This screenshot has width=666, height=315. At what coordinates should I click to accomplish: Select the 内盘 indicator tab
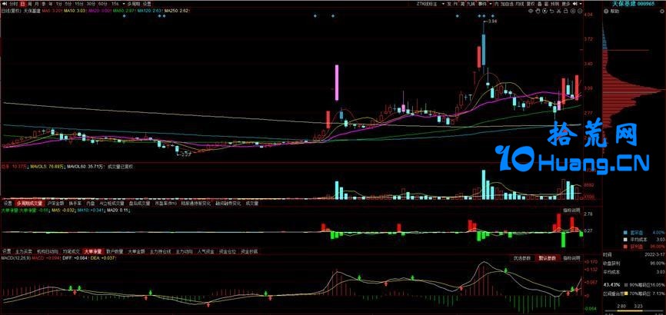coord(90,204)
